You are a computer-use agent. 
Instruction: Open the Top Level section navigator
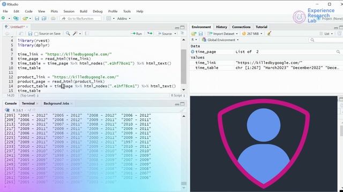29,95
